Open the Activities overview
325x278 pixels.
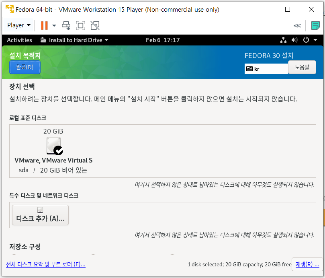[19, 40]
